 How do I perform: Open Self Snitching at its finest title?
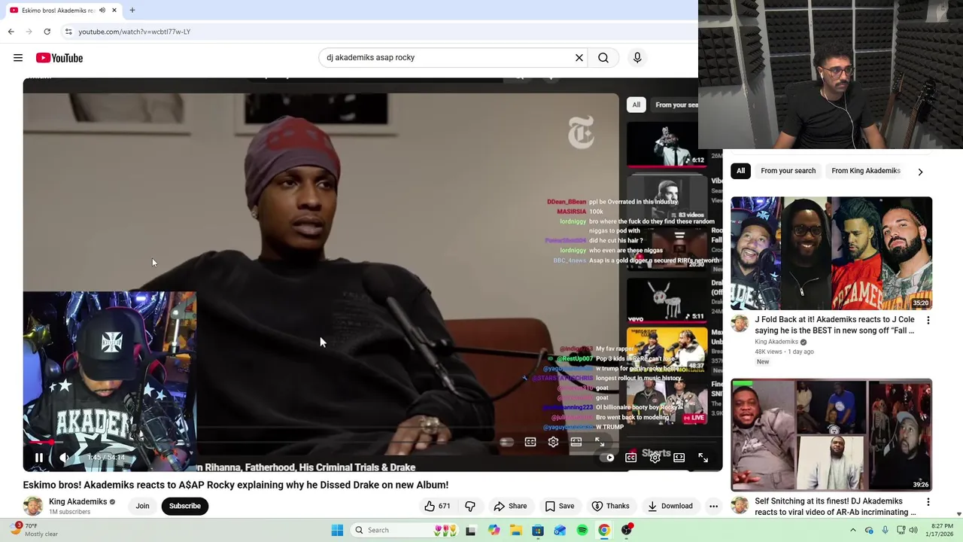(x=835, y=507)
